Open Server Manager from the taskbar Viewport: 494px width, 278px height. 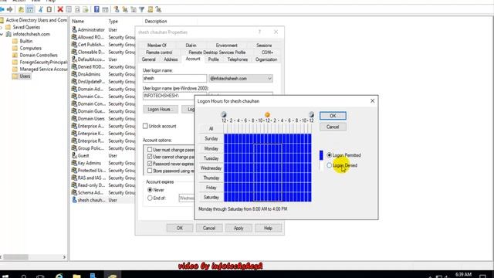click(x=93, y=276)
